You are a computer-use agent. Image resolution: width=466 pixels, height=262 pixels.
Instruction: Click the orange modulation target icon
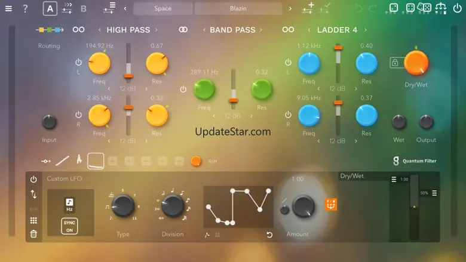[331, 204]
